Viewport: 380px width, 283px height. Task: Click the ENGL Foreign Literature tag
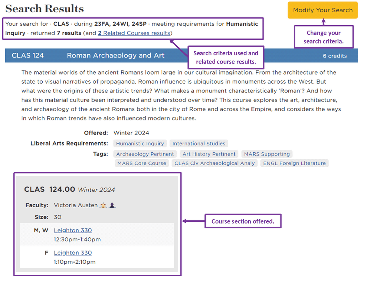[x=294, y=163]
